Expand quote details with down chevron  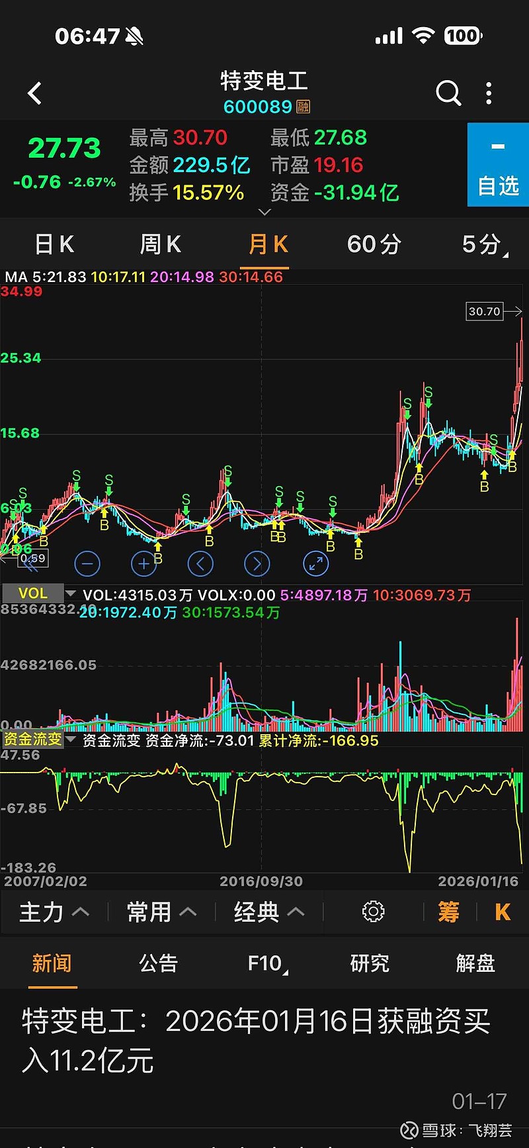(x=264, y=212)
